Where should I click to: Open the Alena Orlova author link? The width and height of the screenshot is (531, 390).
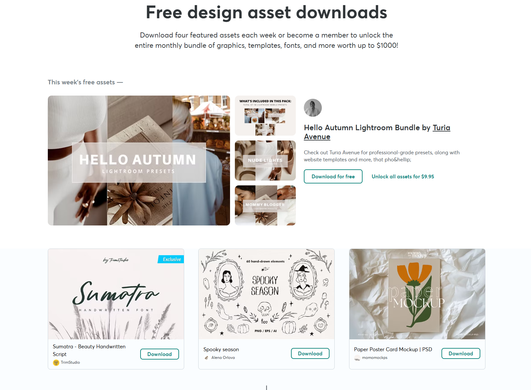pos(223,358)
